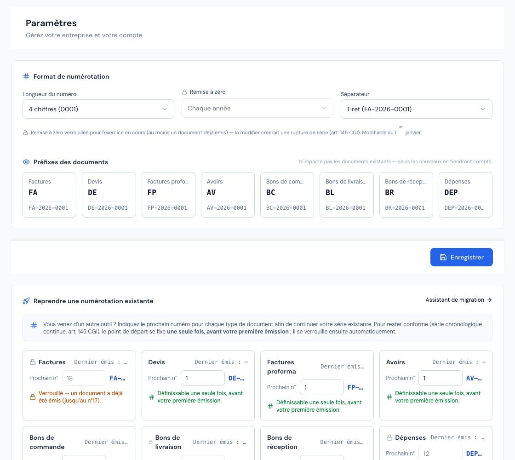
Task: Click the Factures proforma Prochain n° field
Action: (321, 387)
